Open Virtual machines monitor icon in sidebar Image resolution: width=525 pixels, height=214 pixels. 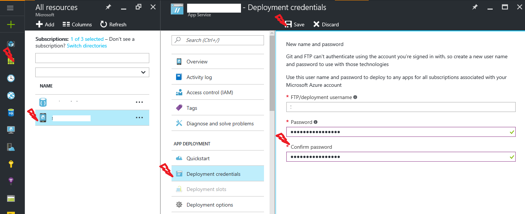point(11,130)
